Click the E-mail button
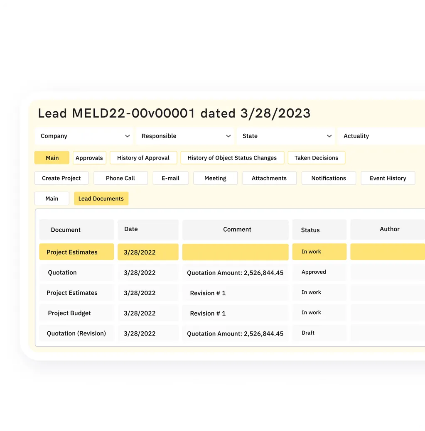Screen dimensions: 425x431 [x=171, y=178]
